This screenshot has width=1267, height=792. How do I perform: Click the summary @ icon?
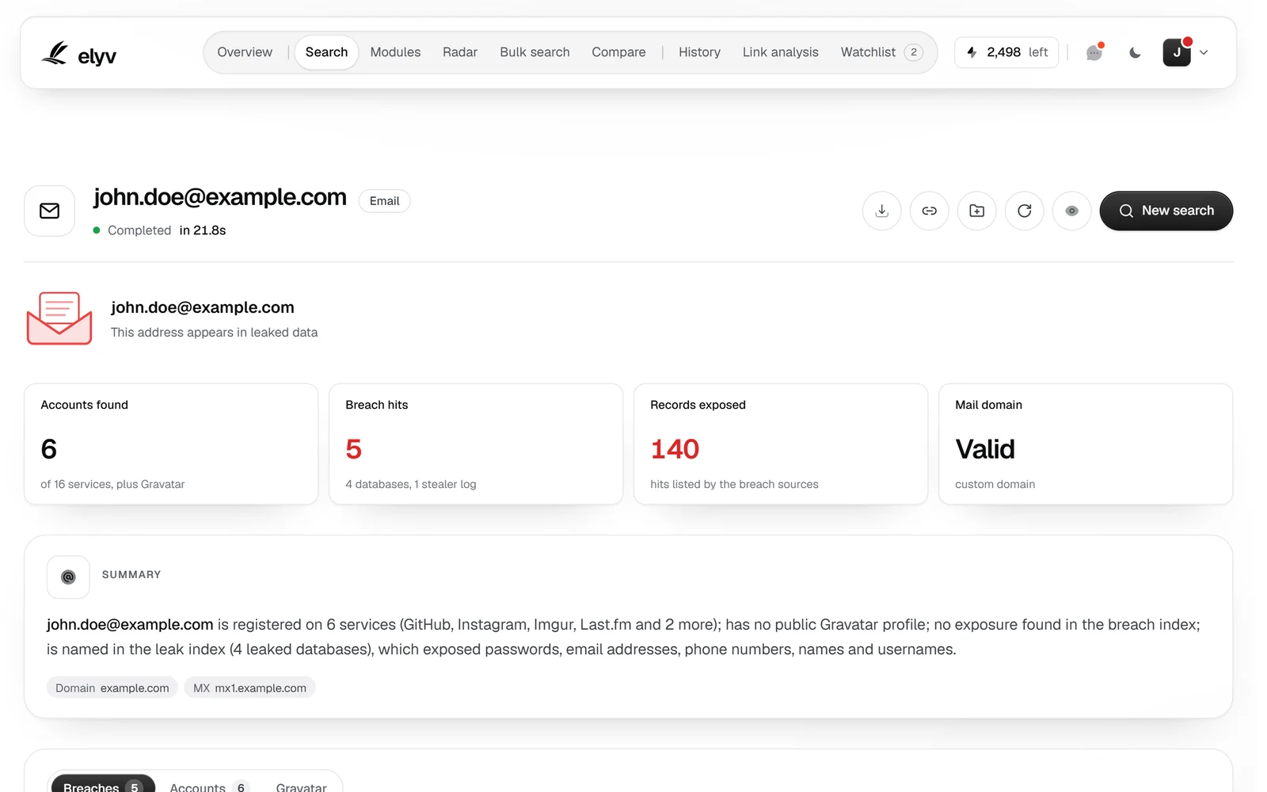[x=68, y=577]
